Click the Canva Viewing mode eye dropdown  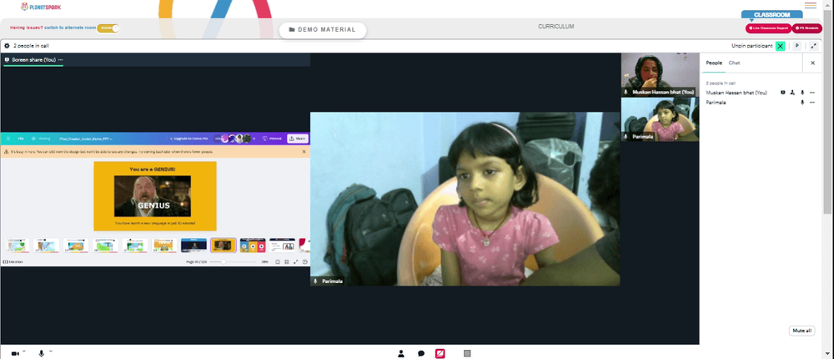41,139
